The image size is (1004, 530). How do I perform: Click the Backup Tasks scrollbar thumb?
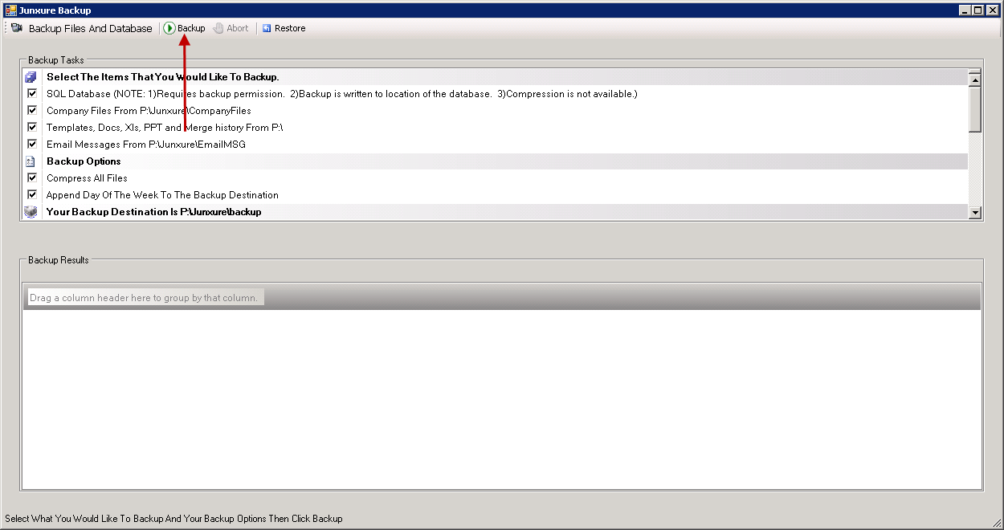point(975,108)
